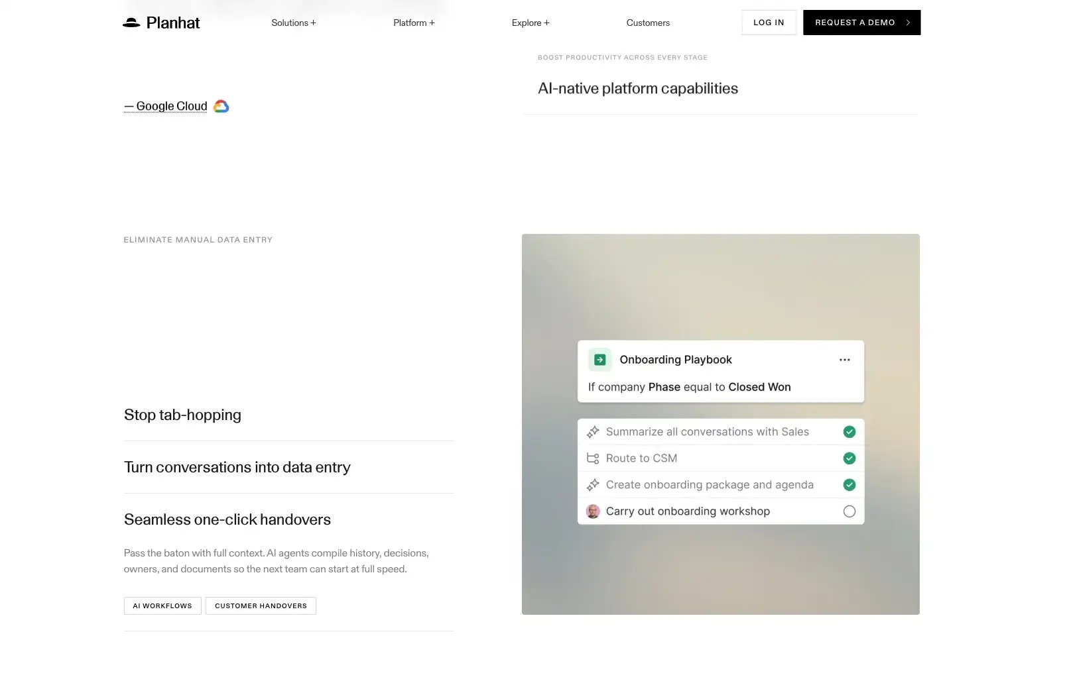
Task: Click the AI-native platform capabilities heading
Action: click(638, 89)
